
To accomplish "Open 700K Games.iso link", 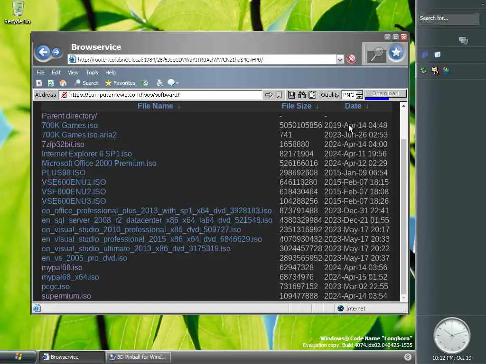I will click(70, 125).
